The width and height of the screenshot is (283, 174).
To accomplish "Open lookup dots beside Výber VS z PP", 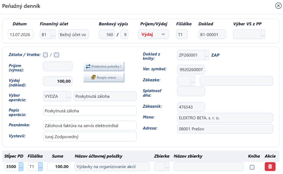I will tap(263, 34).
